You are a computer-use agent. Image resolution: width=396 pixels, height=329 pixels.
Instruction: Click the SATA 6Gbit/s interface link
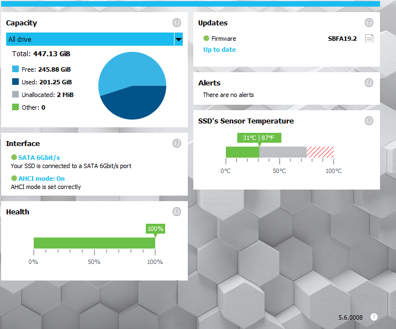[x=39, y=158]
